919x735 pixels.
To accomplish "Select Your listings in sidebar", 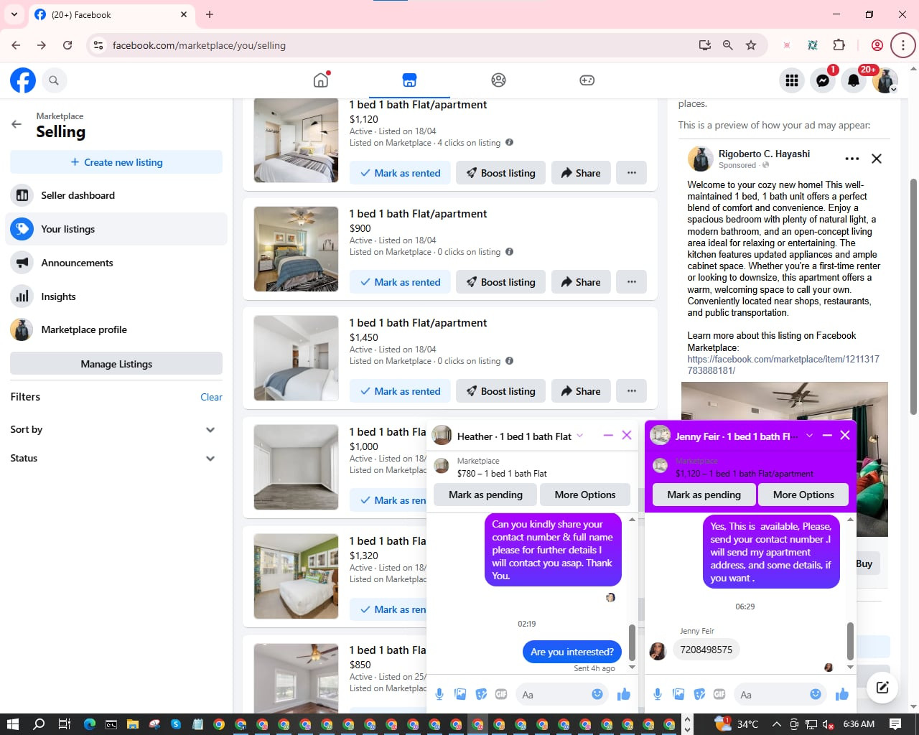I will tap(116, 229).
